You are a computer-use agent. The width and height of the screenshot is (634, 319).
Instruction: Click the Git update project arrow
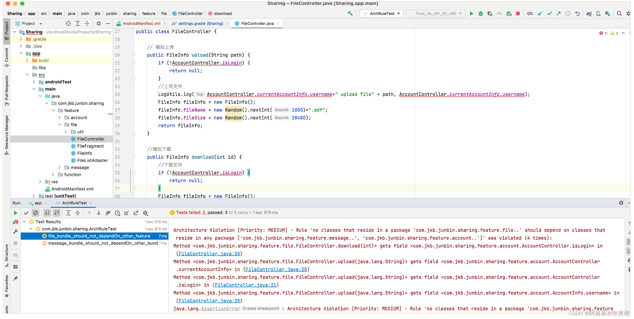pyautogui.click(x=540, y=14)
